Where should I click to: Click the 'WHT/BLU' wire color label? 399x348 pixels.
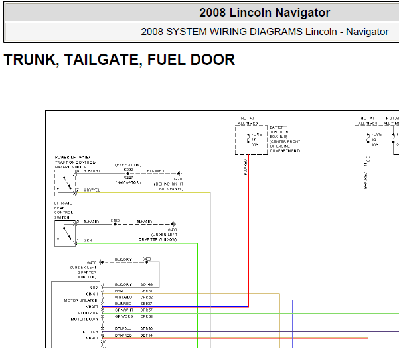pyautogui.click(x=123, y=297)
